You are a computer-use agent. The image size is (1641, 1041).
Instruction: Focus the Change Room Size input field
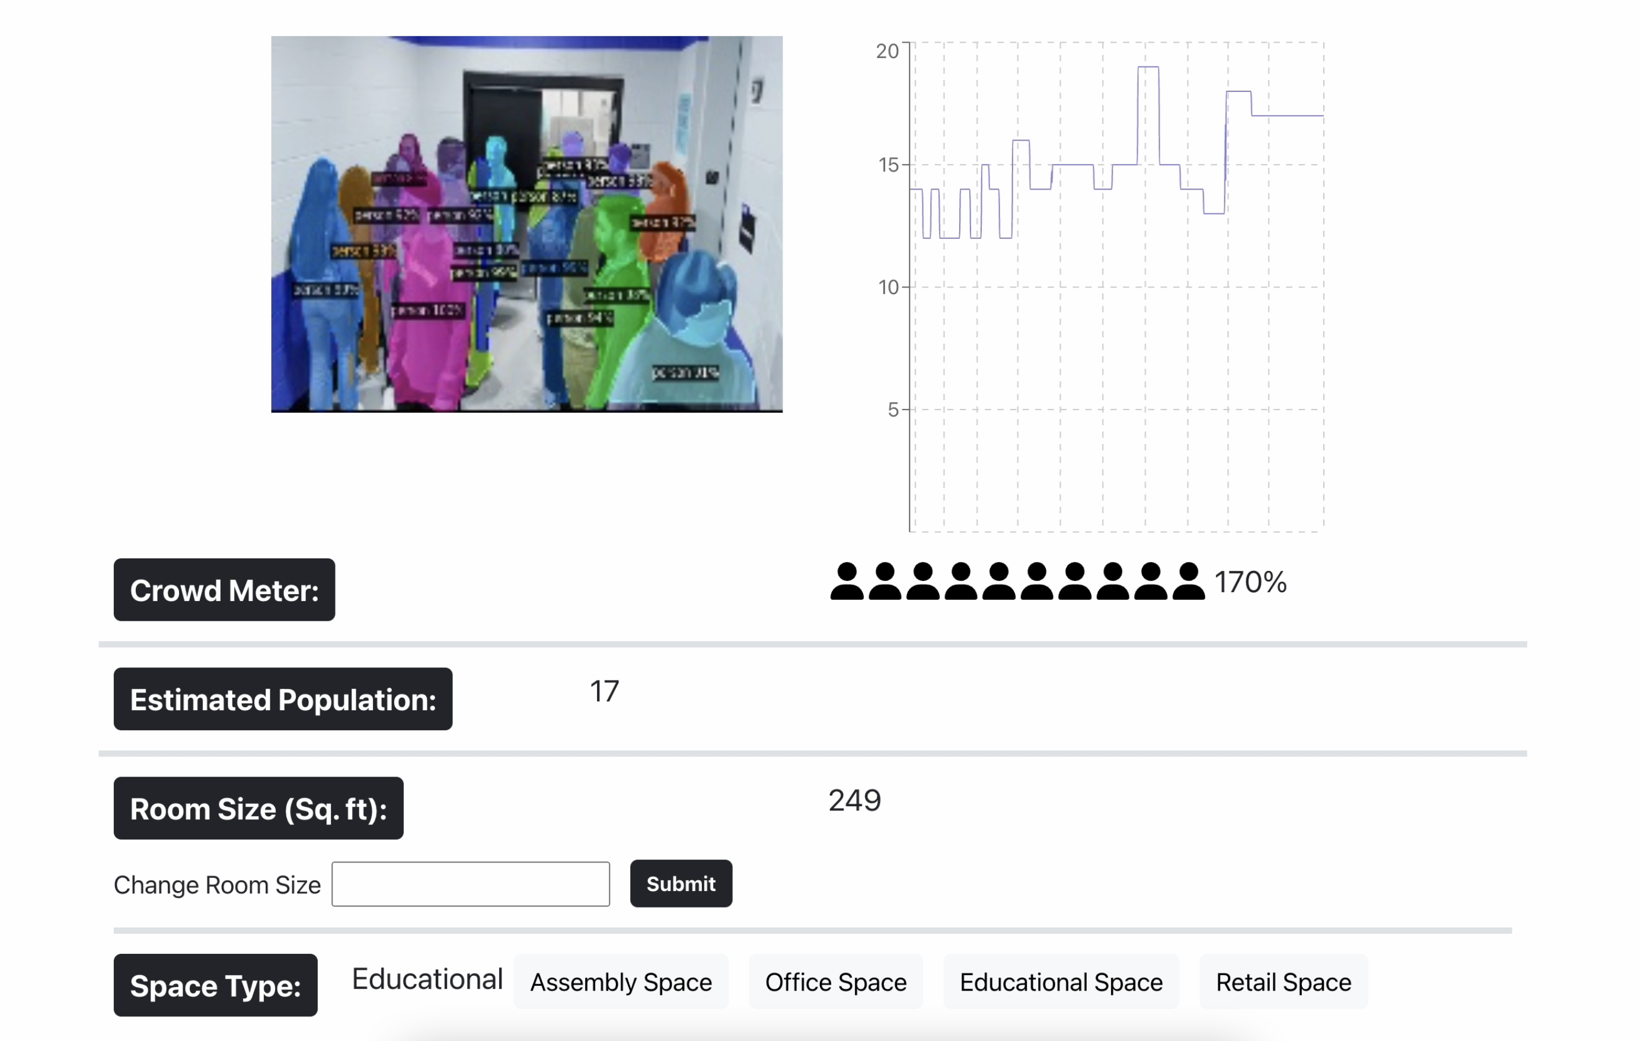click(x=470, y=884)
